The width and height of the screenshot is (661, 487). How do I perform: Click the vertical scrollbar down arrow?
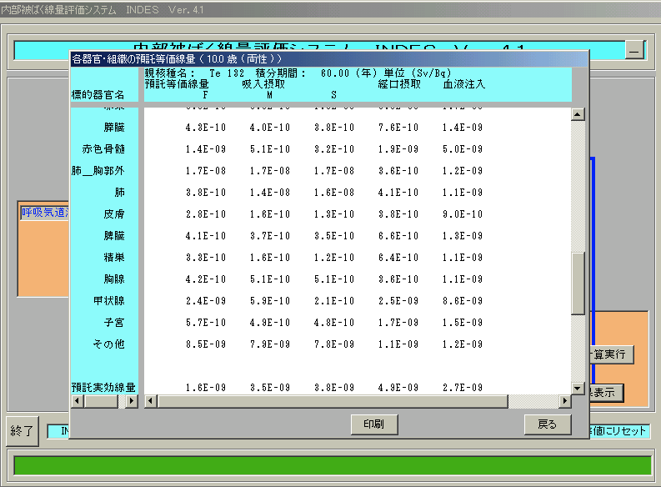(x=578, y=389)
